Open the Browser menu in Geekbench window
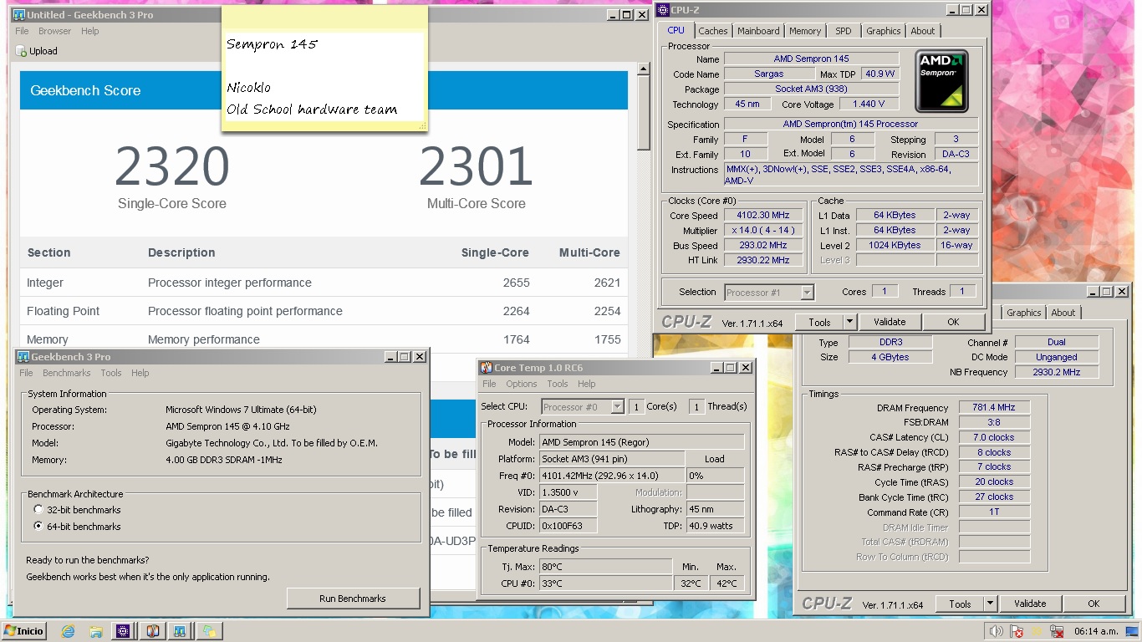The height and width of the screenshot is (642, 1142). [54, 31]
